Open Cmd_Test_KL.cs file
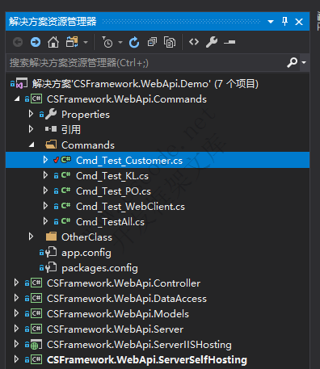 click(x=112, y=176)
